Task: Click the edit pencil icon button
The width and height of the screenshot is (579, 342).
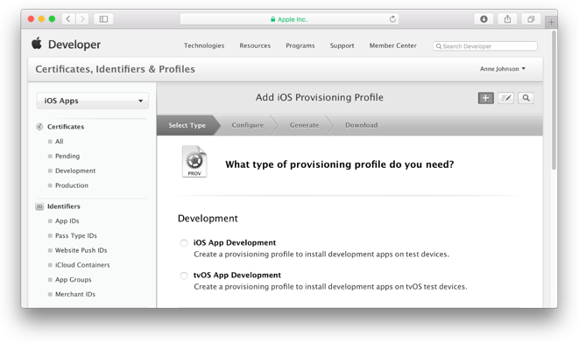Action: pos(506,98)
